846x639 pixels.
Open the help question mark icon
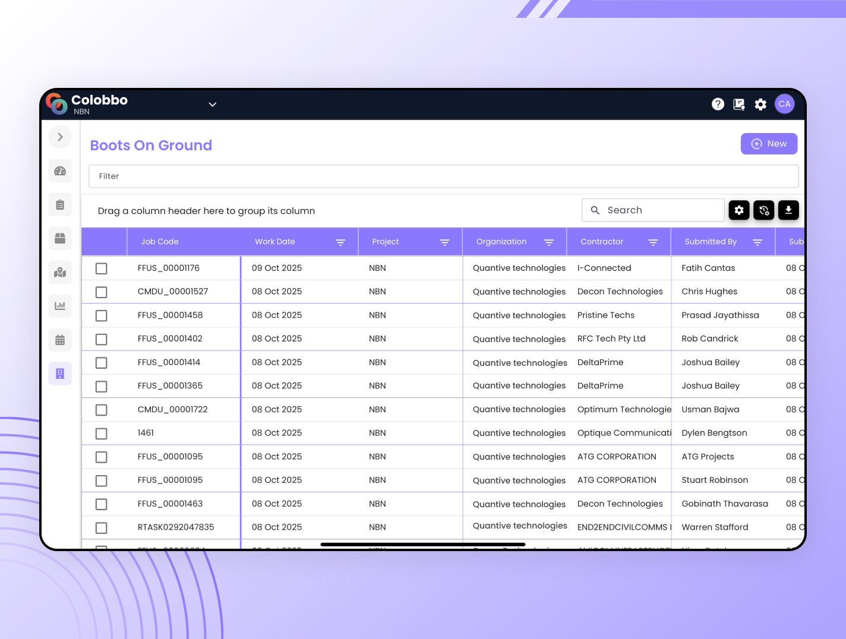click(718, 105)
